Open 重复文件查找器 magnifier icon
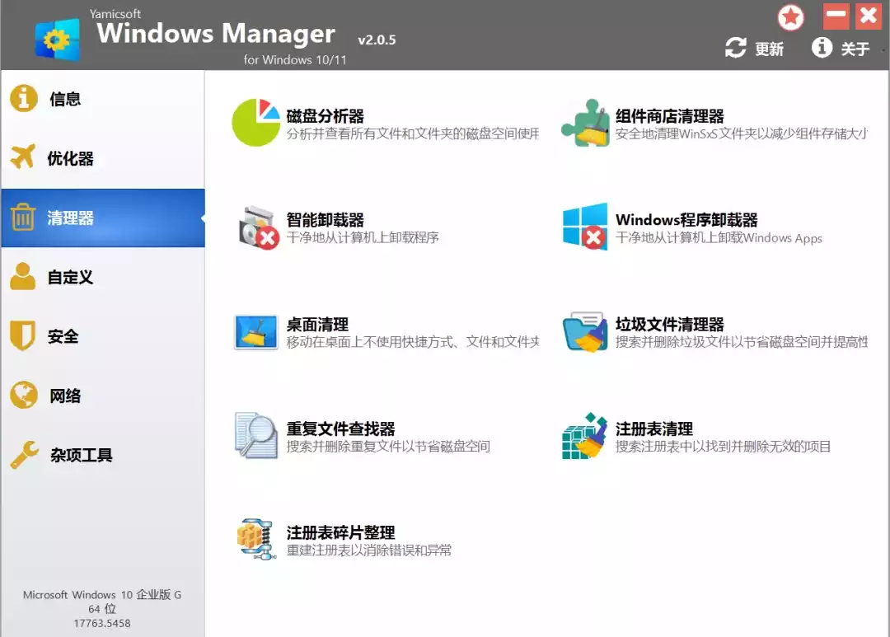 coord(256,435)
